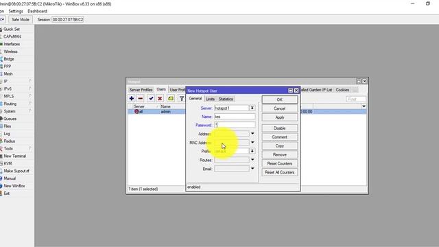Click the red minus remove icon

140,98
